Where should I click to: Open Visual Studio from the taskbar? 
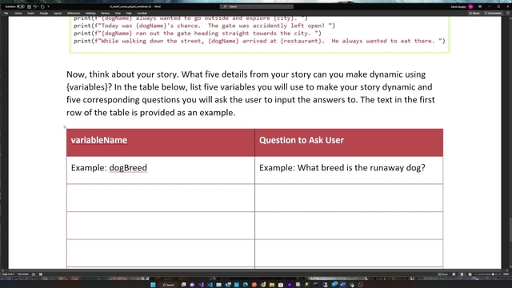pos(201,285)
